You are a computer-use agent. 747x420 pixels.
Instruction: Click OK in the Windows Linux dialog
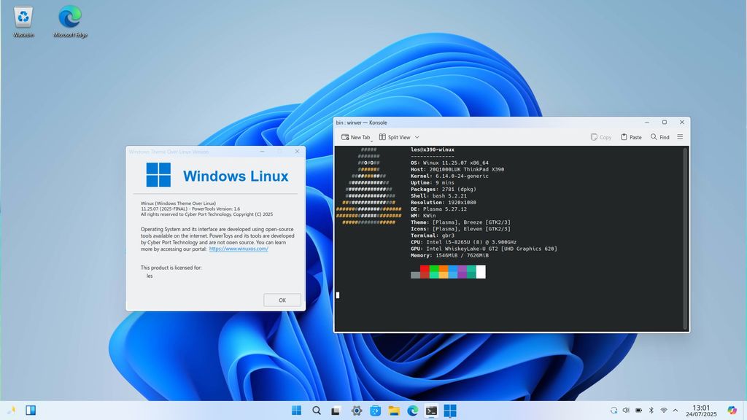pyautogui.click(x=282, y=300)
